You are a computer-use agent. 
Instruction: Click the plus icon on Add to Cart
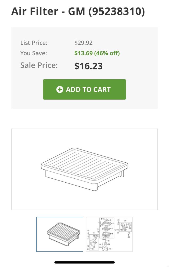point(60,89)
